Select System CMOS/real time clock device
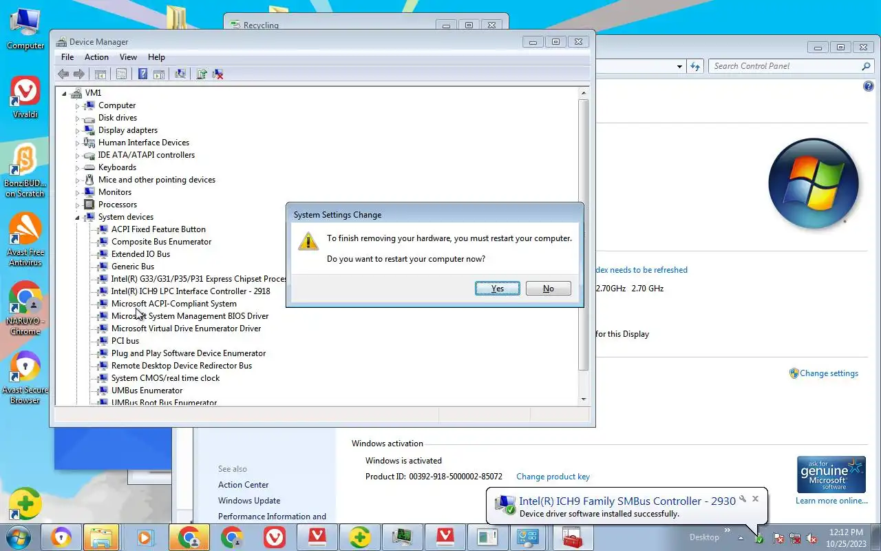Image resolution: width=881 pixels, height=551 pixels. pyautogui.click(x=165, y=378)
